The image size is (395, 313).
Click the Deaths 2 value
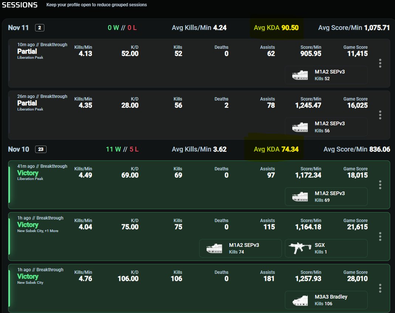click(x=227, y=105)
